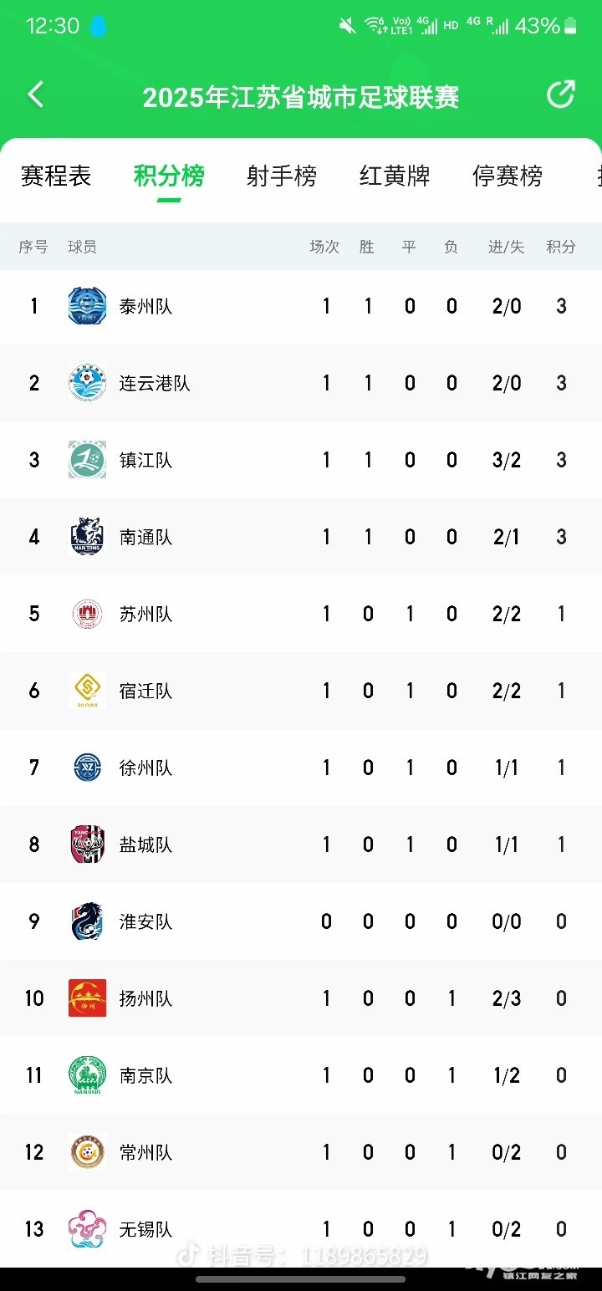Image resolution: width=602 pixels, height=1291 pixels.
Task: Open the 停赛榜 suspensions tab
Action: (x=508, y=176)
